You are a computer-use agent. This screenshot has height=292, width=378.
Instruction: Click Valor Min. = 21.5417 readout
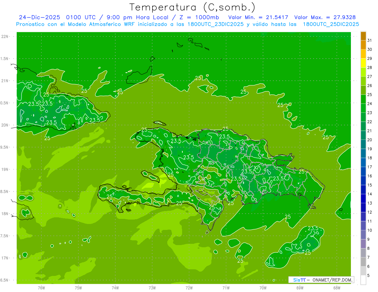click(258, 17)
